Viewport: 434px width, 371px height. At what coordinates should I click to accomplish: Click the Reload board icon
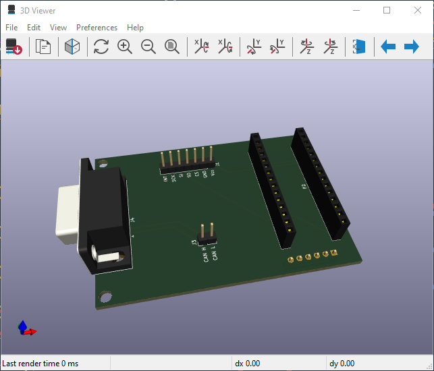click(14, 47)
